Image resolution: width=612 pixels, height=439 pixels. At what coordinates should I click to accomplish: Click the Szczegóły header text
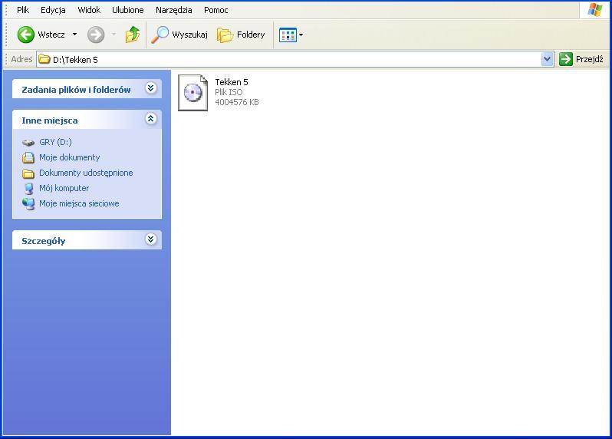(x=43, y=241)
